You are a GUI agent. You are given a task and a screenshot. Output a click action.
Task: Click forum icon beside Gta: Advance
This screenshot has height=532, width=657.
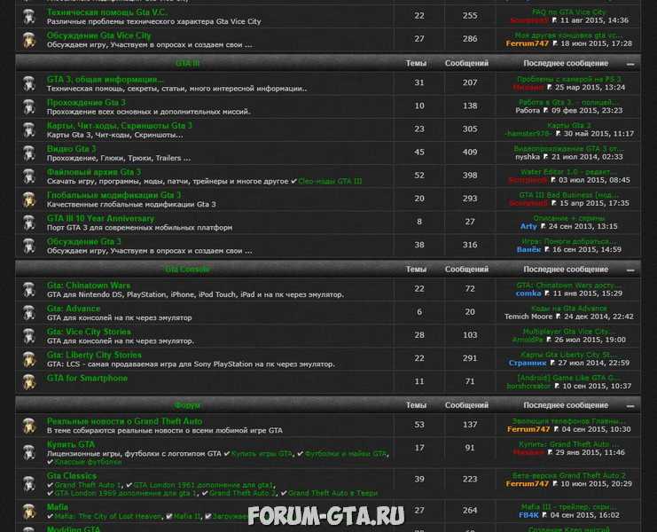tap(29, 313)
